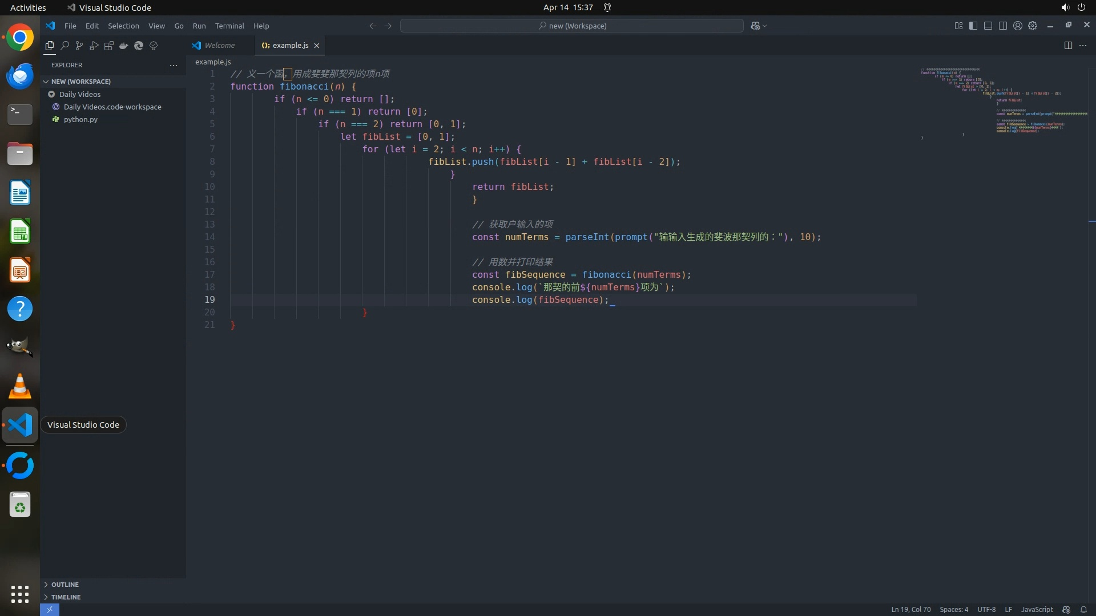Click Split Editor Right icon
Screen dimensions: 1096x616
[x=1068, y=46]
